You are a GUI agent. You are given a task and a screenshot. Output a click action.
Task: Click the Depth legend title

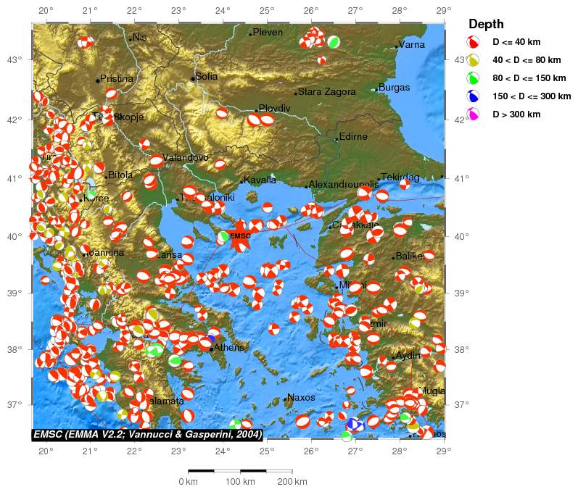click(486, 24)
